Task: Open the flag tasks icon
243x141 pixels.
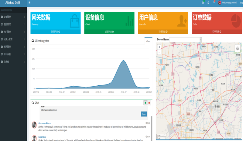Action: click(214, 3)
